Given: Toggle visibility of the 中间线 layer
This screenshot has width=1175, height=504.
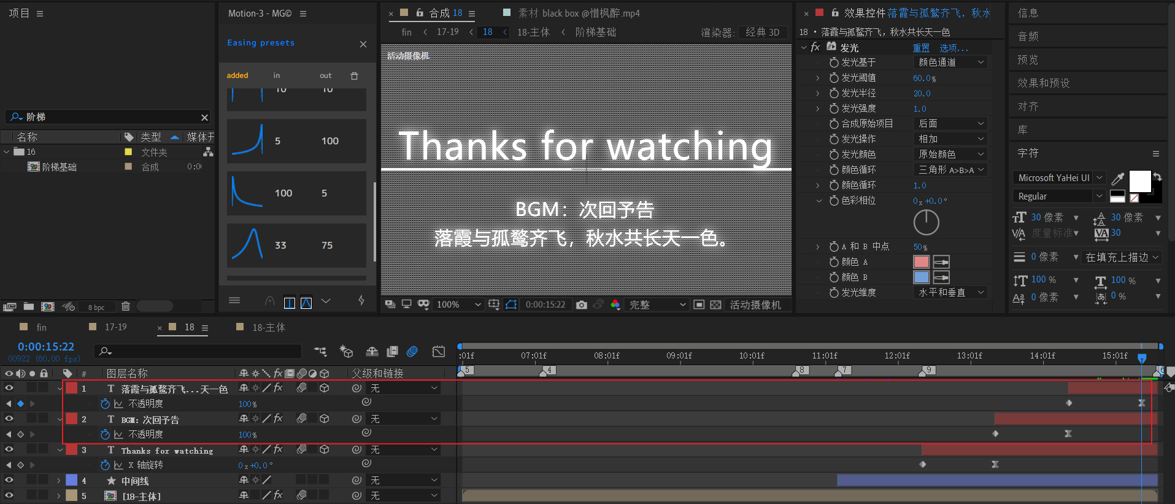Looking at the screenshot, I should tap(9, 480).
